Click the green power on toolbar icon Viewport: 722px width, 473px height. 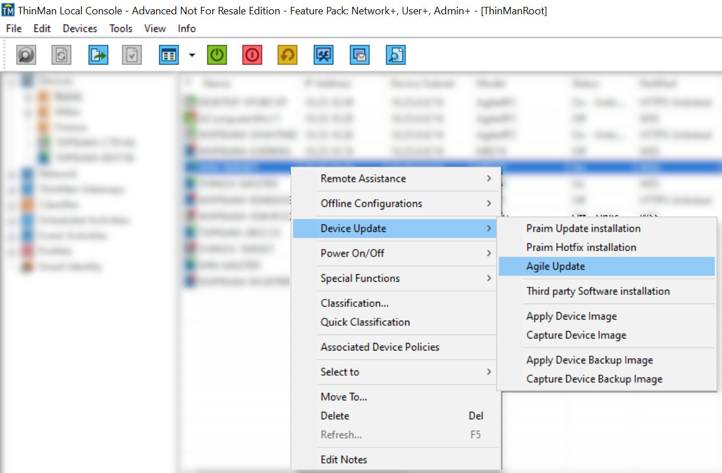[217, 55]
